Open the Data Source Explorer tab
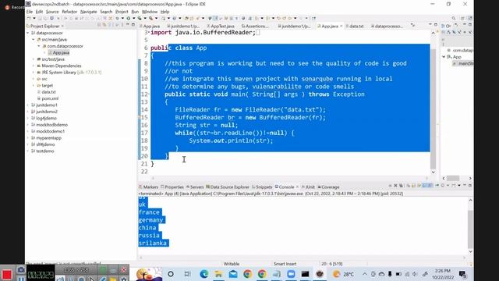The width and height of the screenshot is (499, 281). (x=227, y=187)
